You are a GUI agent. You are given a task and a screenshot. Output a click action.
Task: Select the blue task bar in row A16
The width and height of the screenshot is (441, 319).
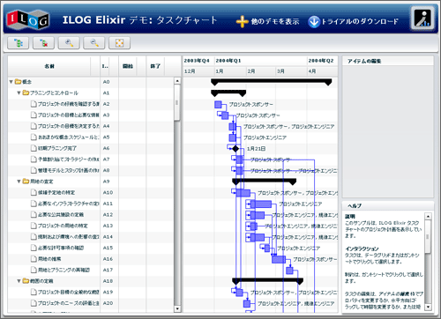click(279, 259)
